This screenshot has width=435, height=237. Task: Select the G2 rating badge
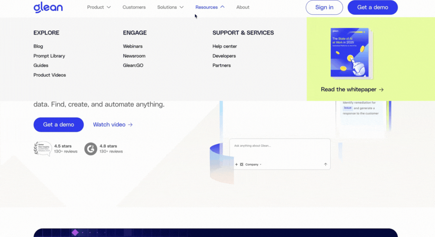91,149
